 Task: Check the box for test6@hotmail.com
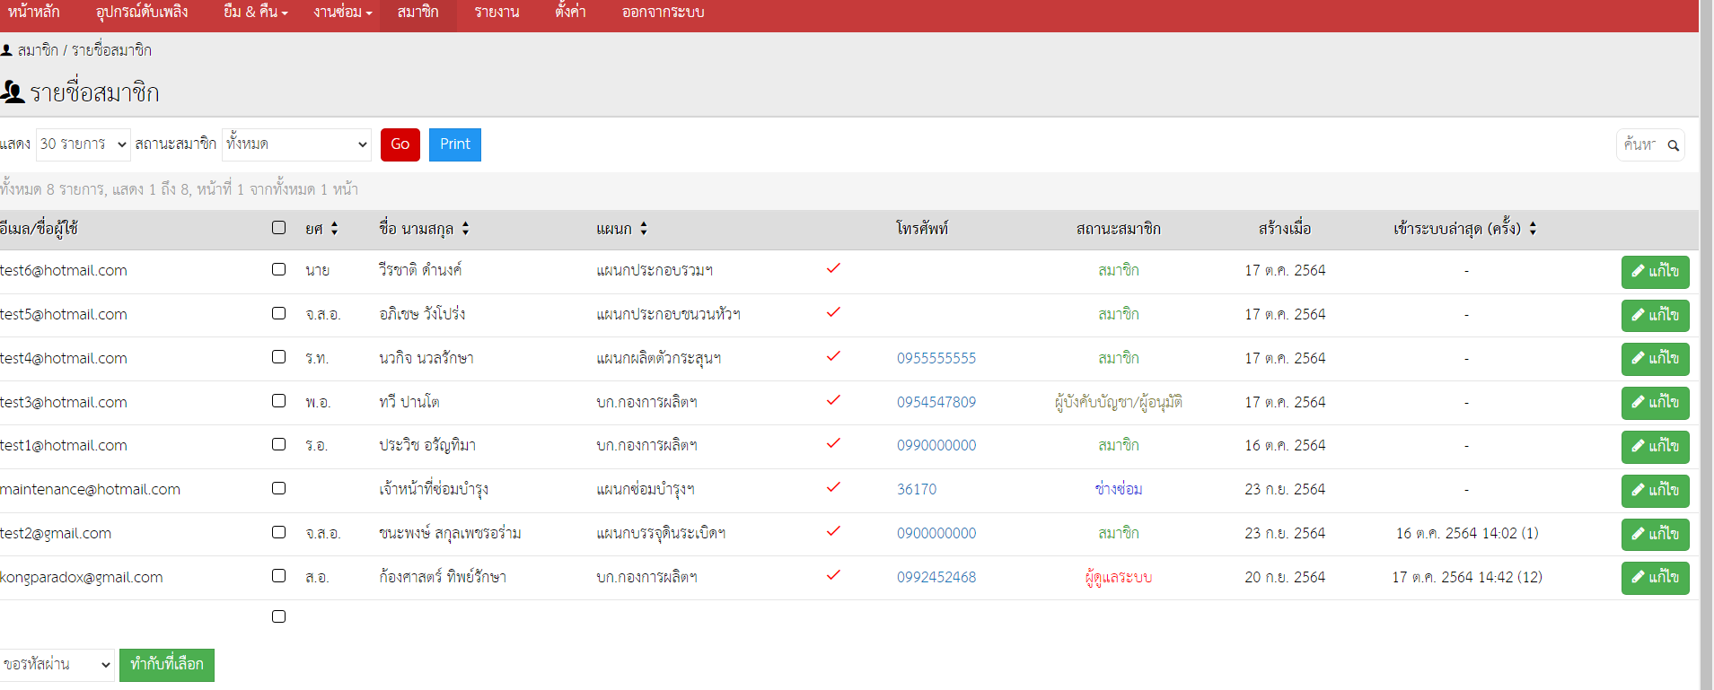click(x=279, y=269)
